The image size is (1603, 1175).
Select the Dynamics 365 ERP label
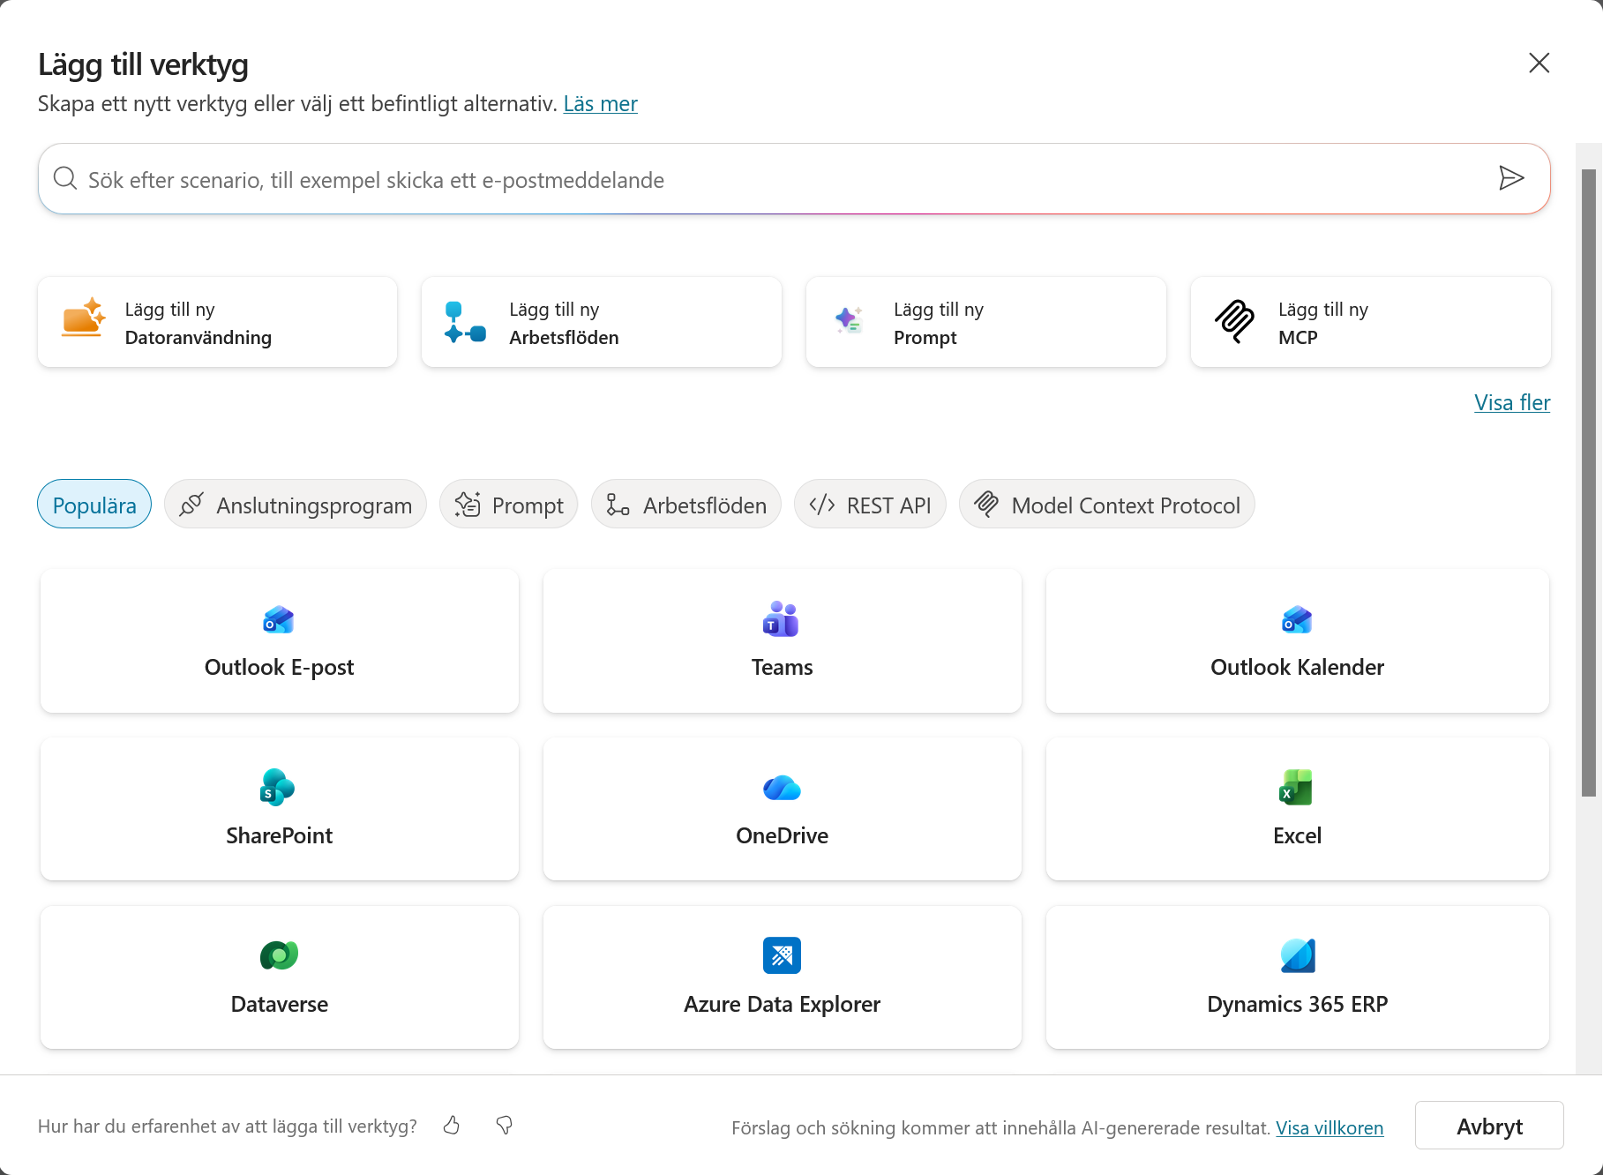click(1297, 1005)
